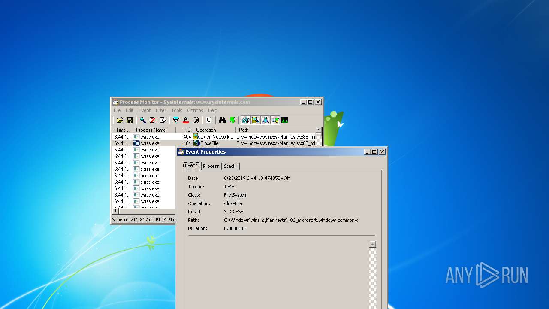Toggle Capture with the magnifying glass icon

142,120
